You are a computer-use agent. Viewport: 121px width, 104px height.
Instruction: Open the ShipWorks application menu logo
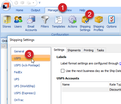[x=6, y=6]
